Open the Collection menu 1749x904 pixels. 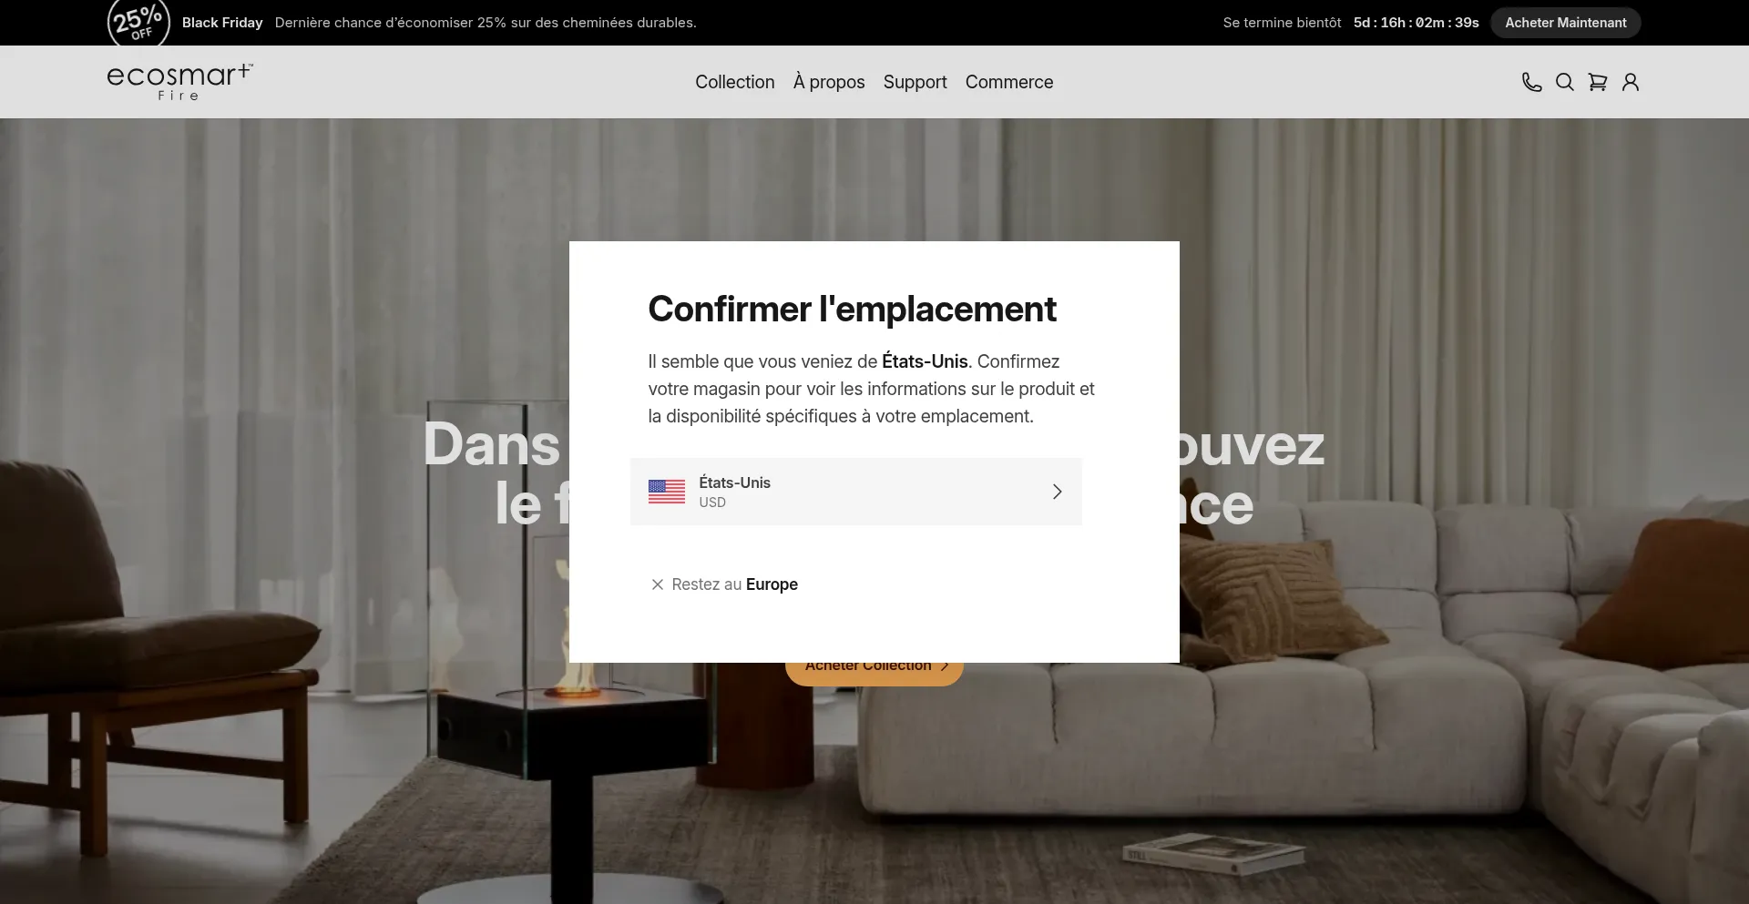[734, 82]
